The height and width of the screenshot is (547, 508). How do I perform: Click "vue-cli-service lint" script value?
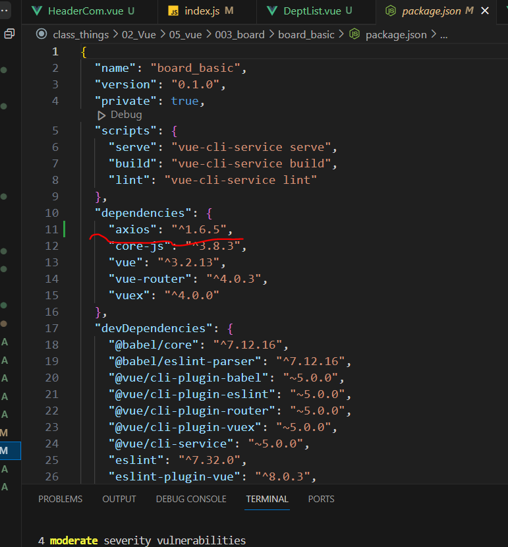[241, 180]
